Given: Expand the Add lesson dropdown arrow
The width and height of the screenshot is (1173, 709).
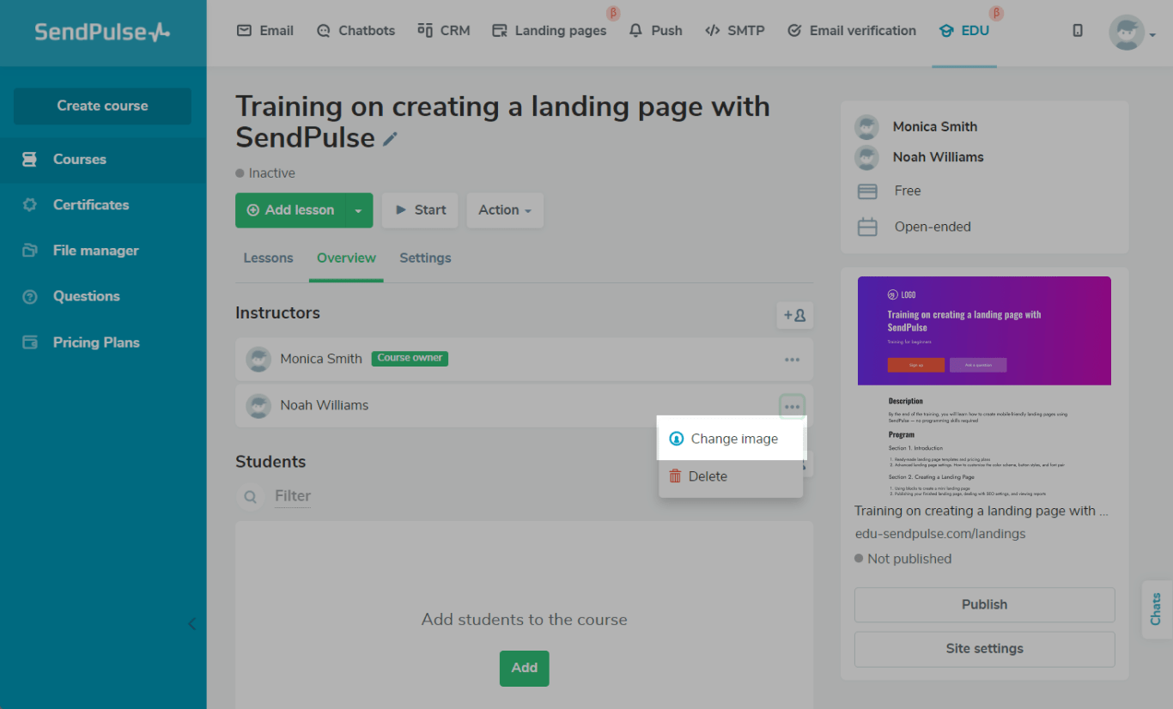Looking at the screenshot, I should pos(359,210).
